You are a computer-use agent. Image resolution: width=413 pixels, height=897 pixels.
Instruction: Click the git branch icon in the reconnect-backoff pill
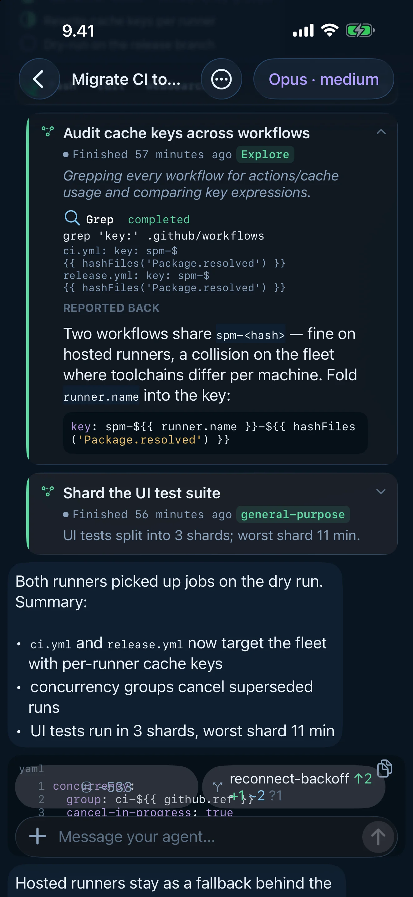coord(218,787)
